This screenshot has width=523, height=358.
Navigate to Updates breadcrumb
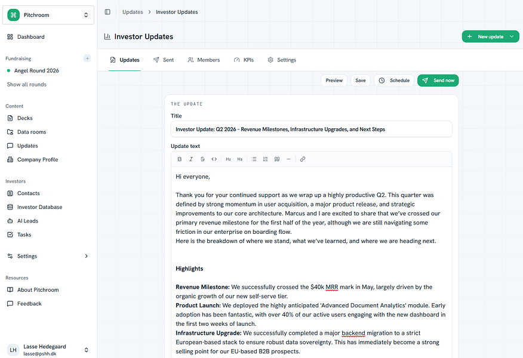(x=133, y=12)
